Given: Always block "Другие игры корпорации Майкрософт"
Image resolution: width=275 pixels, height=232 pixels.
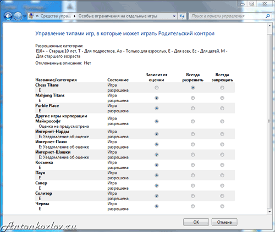Looking at the screenshot, I should [x=222, y=121].
